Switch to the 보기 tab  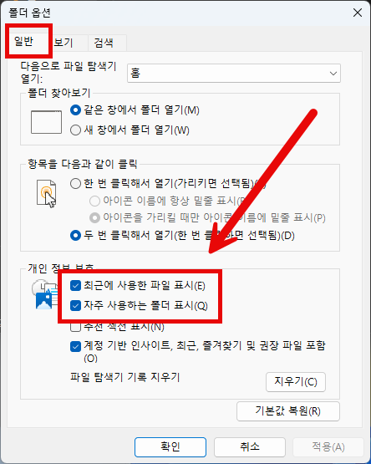[x=64, y=43]
